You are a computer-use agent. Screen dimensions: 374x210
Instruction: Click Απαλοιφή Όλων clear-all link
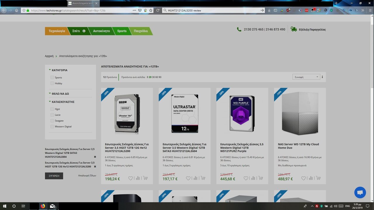point(87,176)
